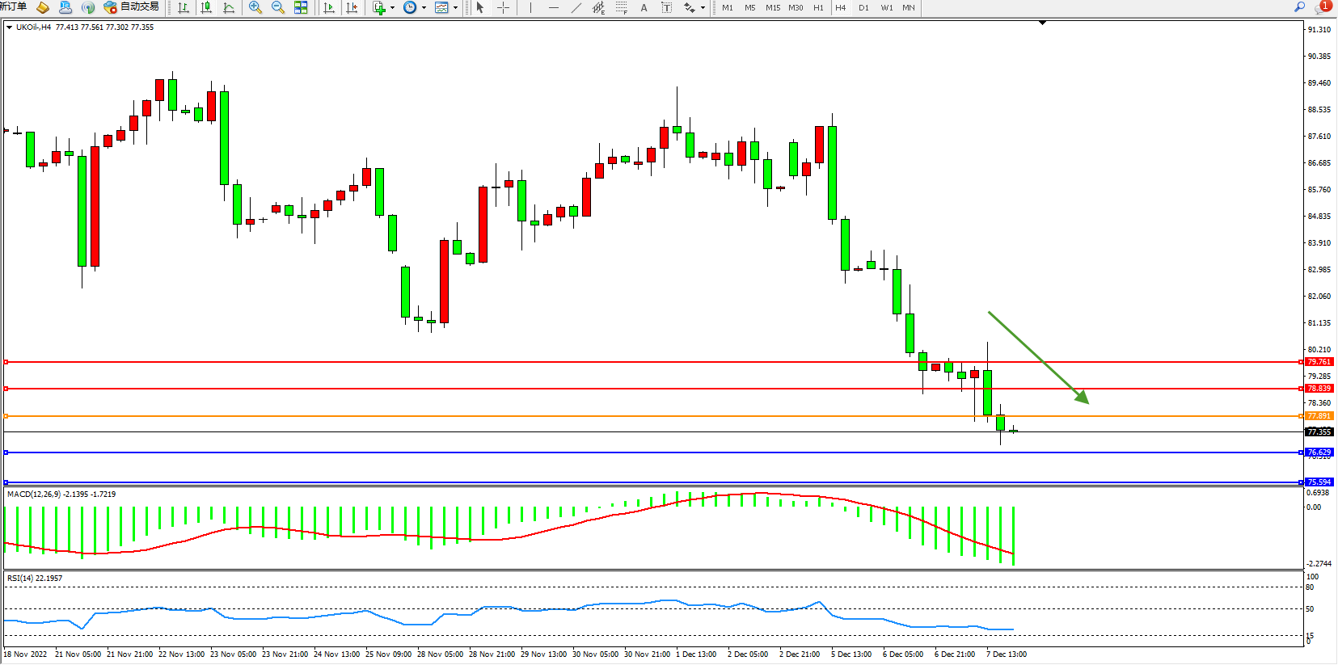
Task: Select the horizontal line drawing tool
Action: [553, 7]
